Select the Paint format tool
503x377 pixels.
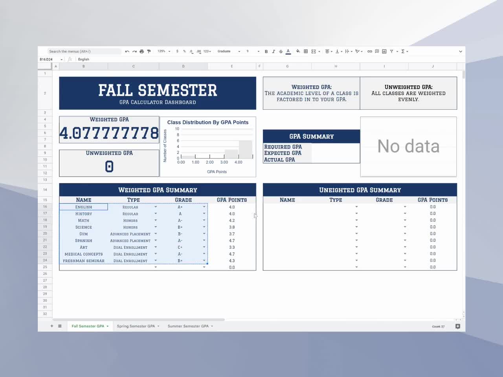coord(149,51)
